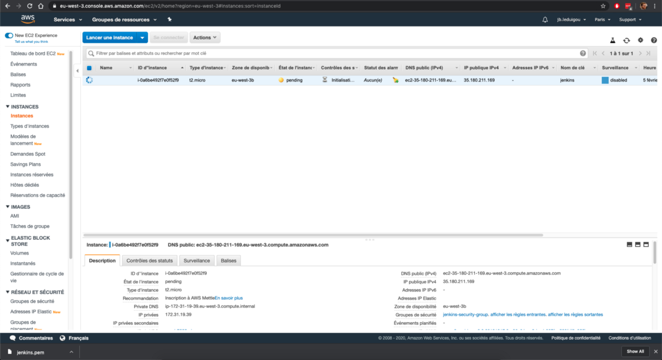Screen dimensions: 662x360
Task: Select the Description tab
Action: point(102,260)
